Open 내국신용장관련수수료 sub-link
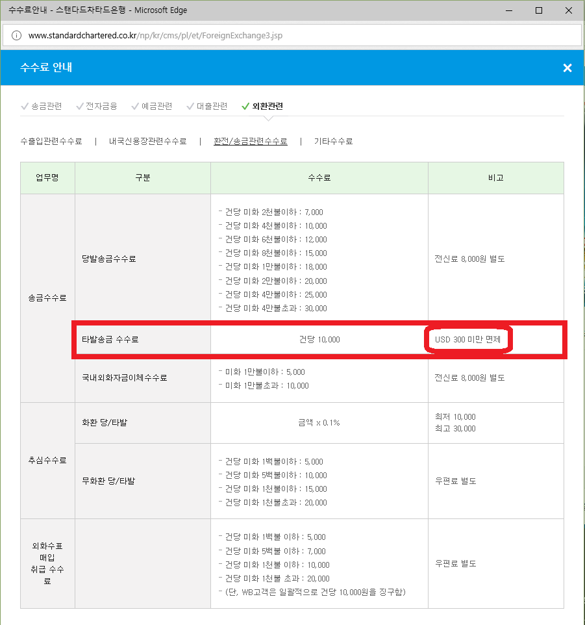The image size is (585, 625). [148, 141]
